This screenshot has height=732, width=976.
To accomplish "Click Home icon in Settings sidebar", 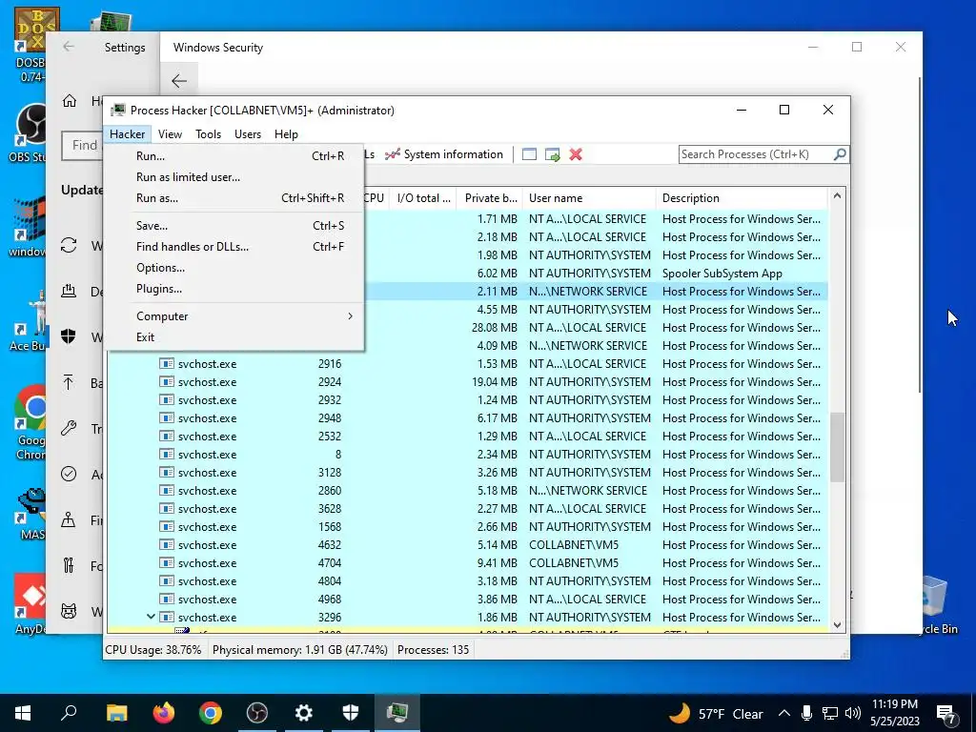I will pyautogui.click(x=69, y=101).
